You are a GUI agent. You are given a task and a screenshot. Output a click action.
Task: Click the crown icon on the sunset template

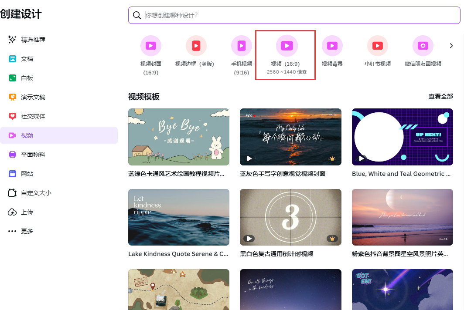click(332, 158)
